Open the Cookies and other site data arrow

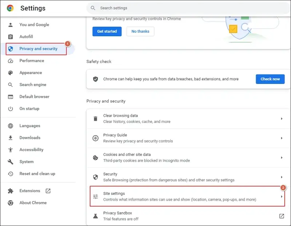tap(282, 158)
